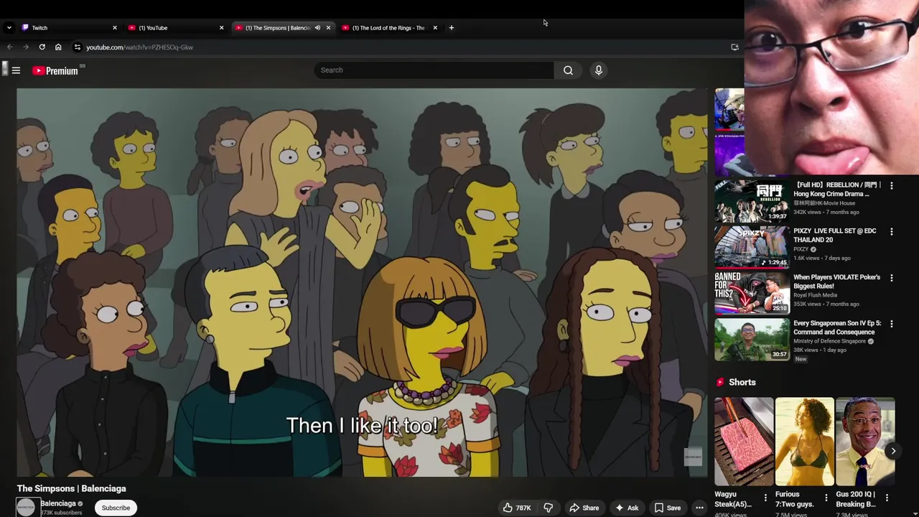Image resolution: width=919 pixels, height=517 pixels.
Task: Save video to playlist
Action: [668, 508]
